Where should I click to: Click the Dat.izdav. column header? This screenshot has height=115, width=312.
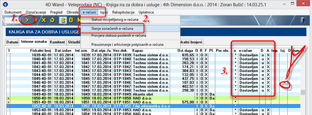pyautogui.click(x=64, y=51)
